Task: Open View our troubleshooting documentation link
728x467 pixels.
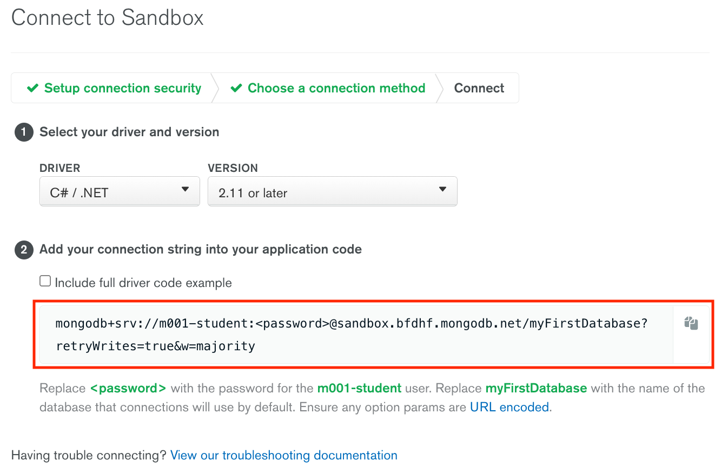Action: [x=284, y=455]
